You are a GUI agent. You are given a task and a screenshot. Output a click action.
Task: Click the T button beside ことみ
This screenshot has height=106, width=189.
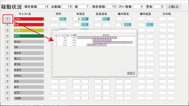pyautogui.click(x=8, y=31)
